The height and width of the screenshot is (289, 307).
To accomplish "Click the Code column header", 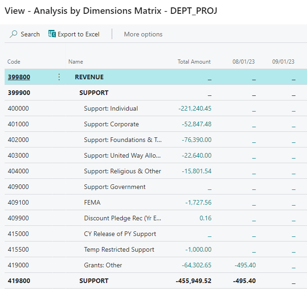I will tap(14, 62).
